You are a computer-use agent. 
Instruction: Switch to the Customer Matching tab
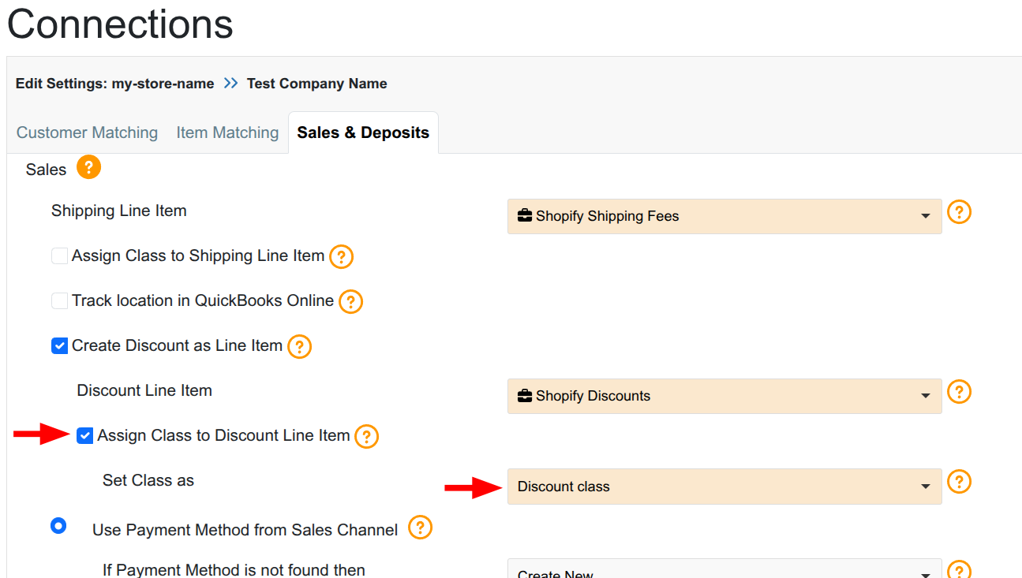(x=87, y=132)
